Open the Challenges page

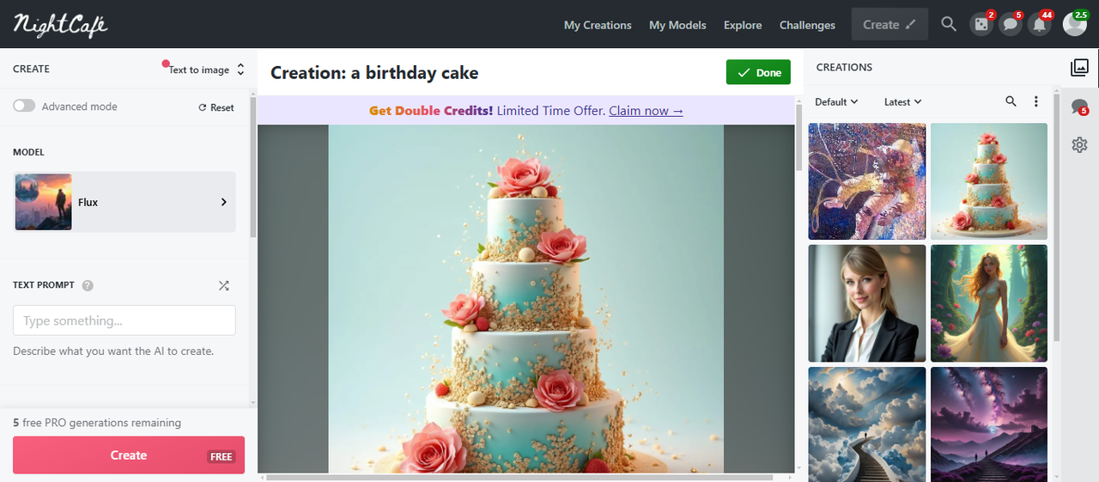click(x=807, y=25)
